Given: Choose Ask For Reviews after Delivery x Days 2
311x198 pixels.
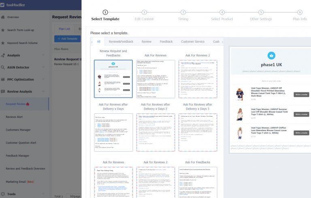Looking at the screenshot, I should pos(155,132).
